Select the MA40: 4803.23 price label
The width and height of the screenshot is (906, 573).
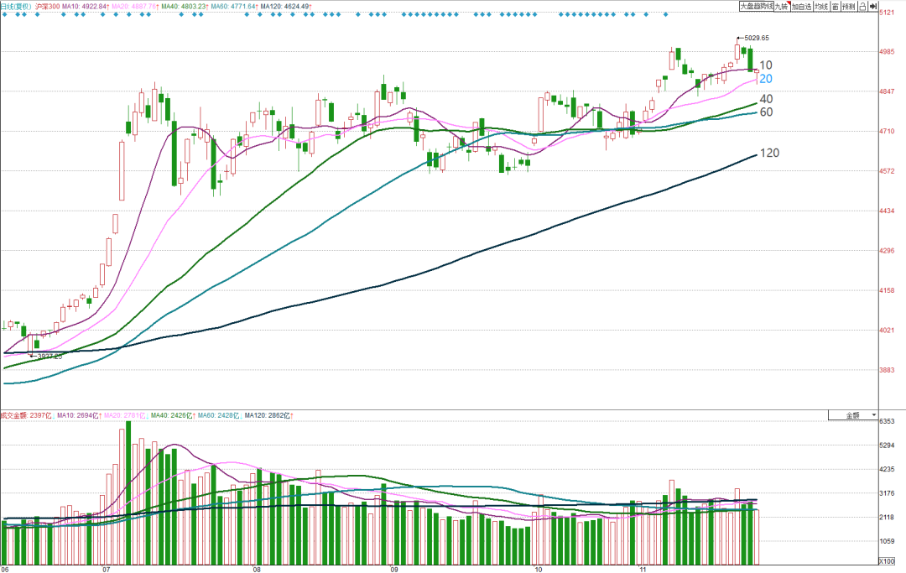tap(185, 7)
